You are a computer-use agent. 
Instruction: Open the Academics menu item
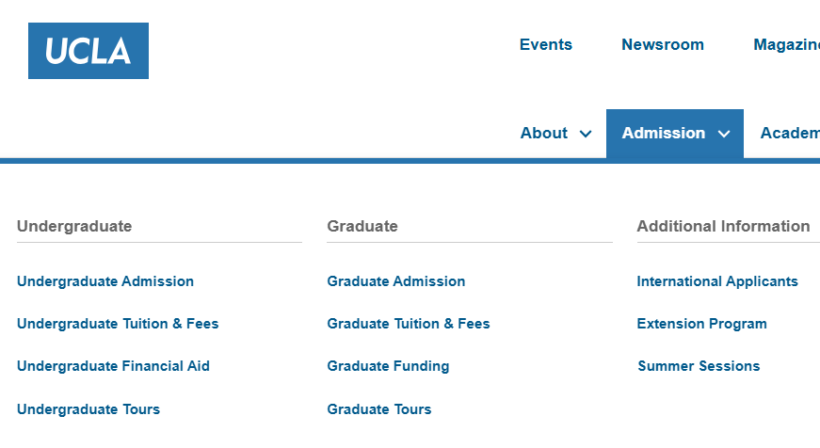(x=790, y=134)
